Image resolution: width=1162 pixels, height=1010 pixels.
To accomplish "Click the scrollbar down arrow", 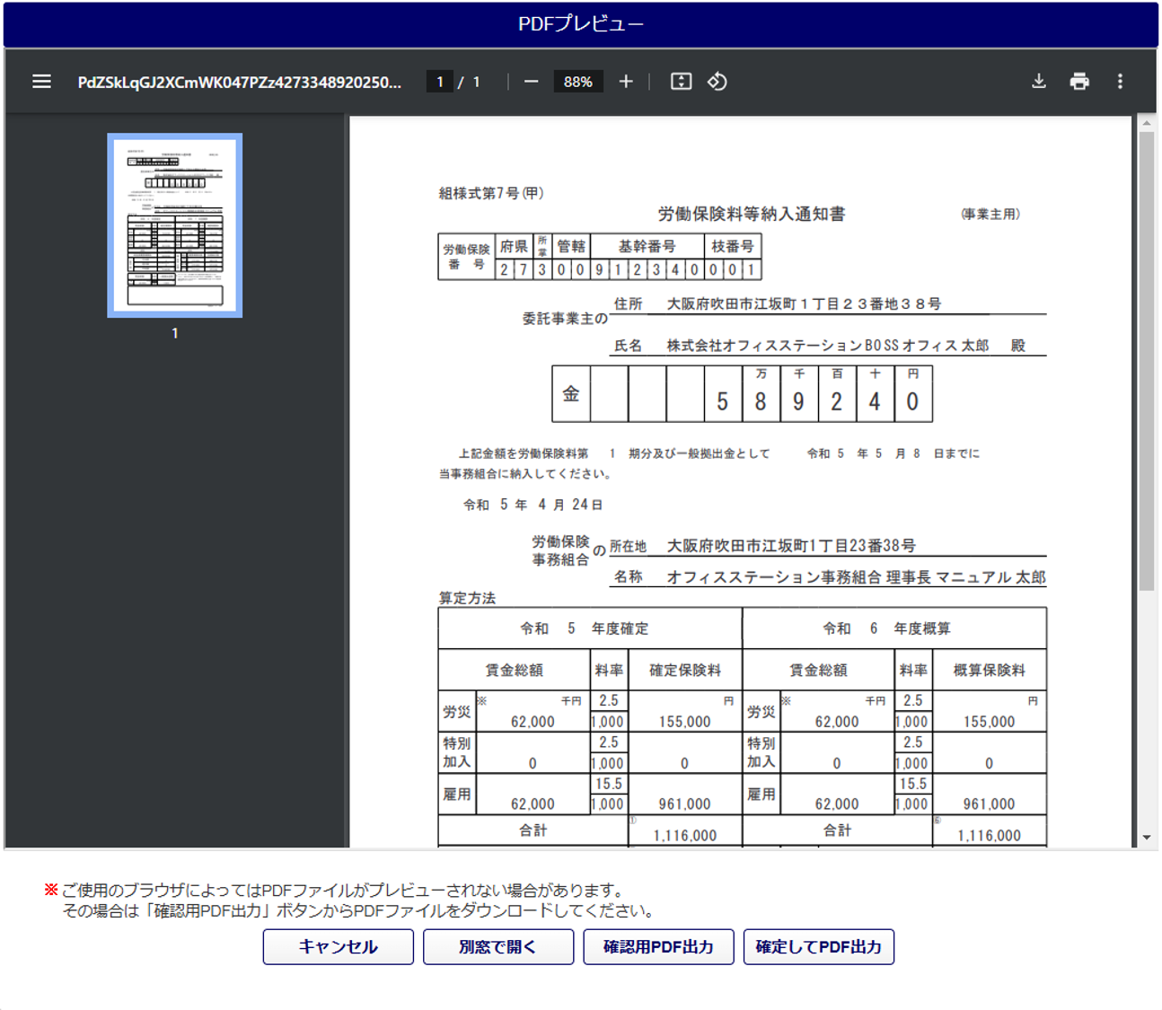I will tap(1146, 838).
